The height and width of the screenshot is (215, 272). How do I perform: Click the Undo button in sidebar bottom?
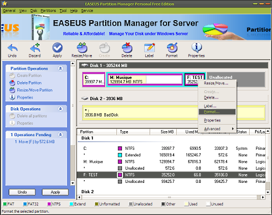click(22, 192)
